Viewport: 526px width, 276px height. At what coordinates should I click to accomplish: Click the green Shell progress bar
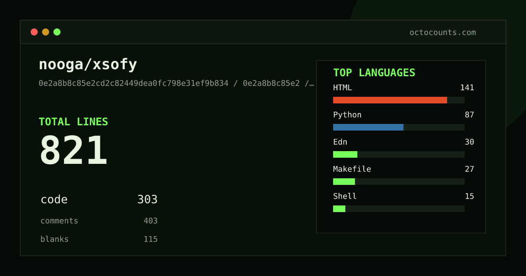[x=339, y=209]
